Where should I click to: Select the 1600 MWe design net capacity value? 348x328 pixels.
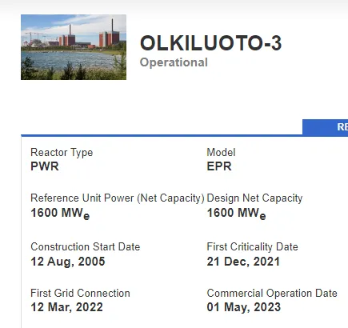pos(236,214)
